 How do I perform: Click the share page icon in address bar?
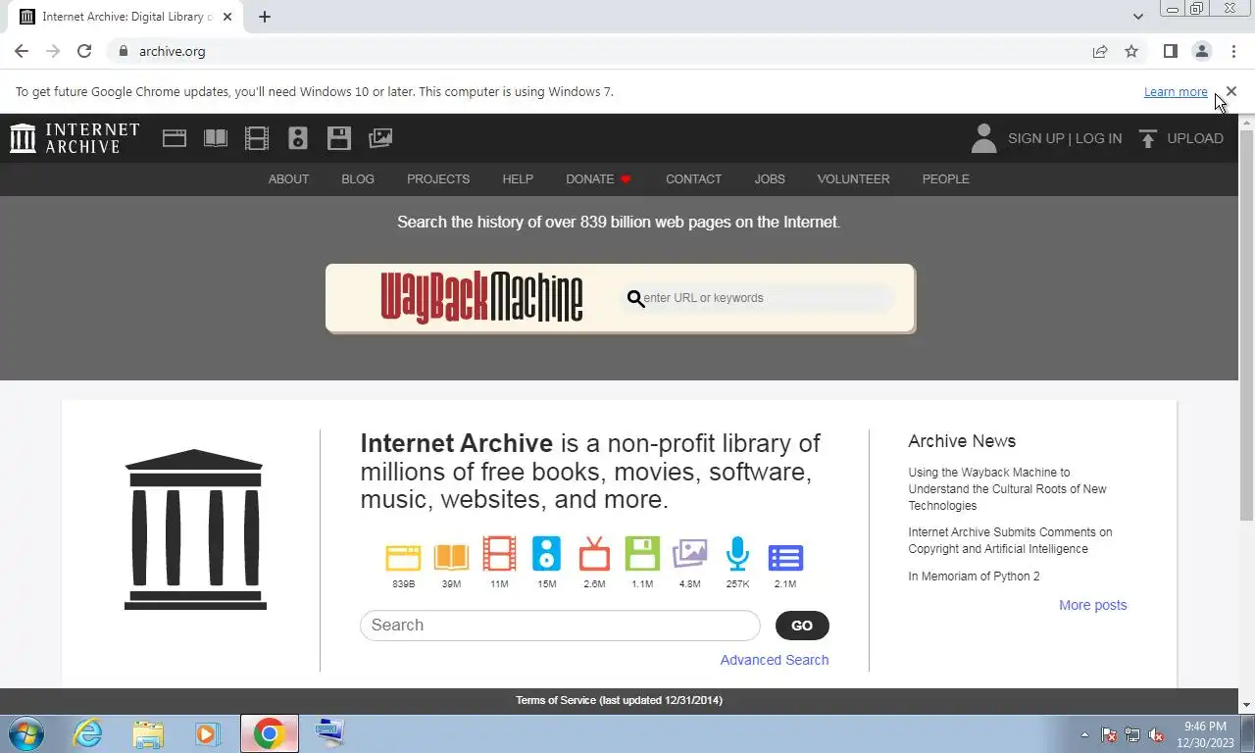[1100, 51]
